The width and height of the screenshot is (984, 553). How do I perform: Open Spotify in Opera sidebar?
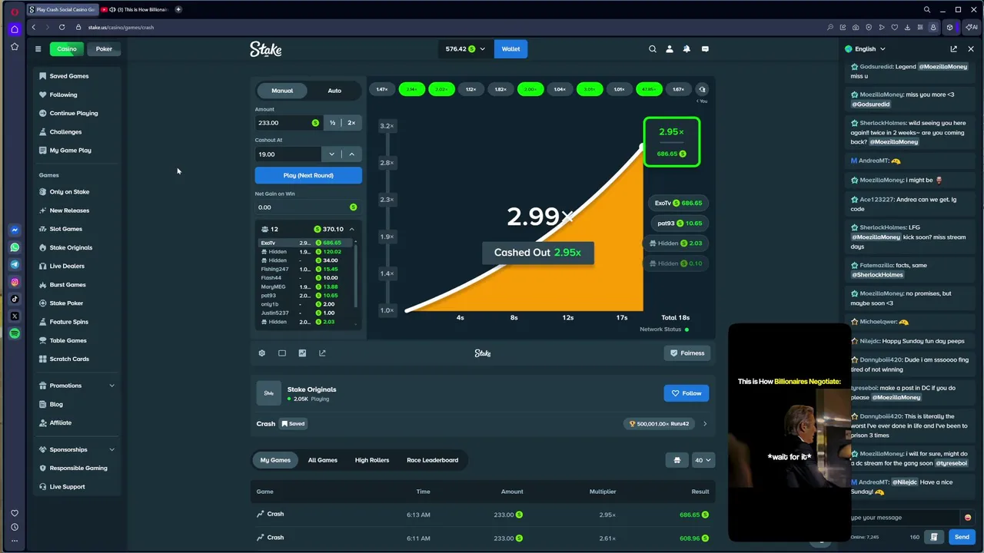[x=15, y=333]
